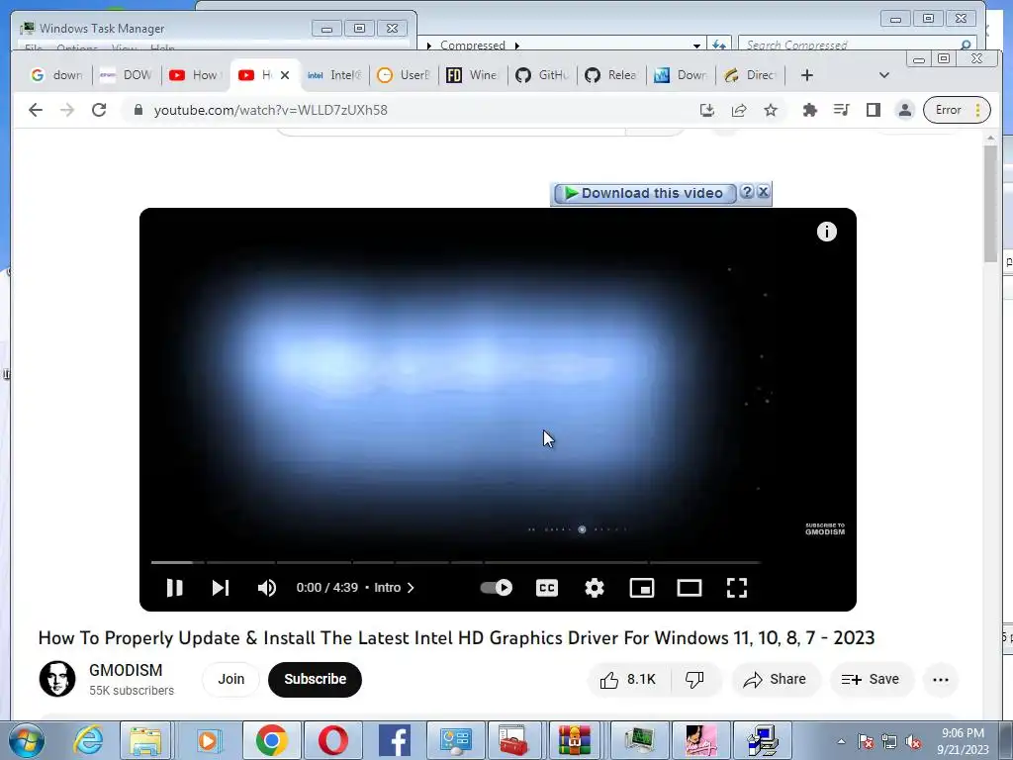Open Chrome profile avatar icon

click(905, 110)
